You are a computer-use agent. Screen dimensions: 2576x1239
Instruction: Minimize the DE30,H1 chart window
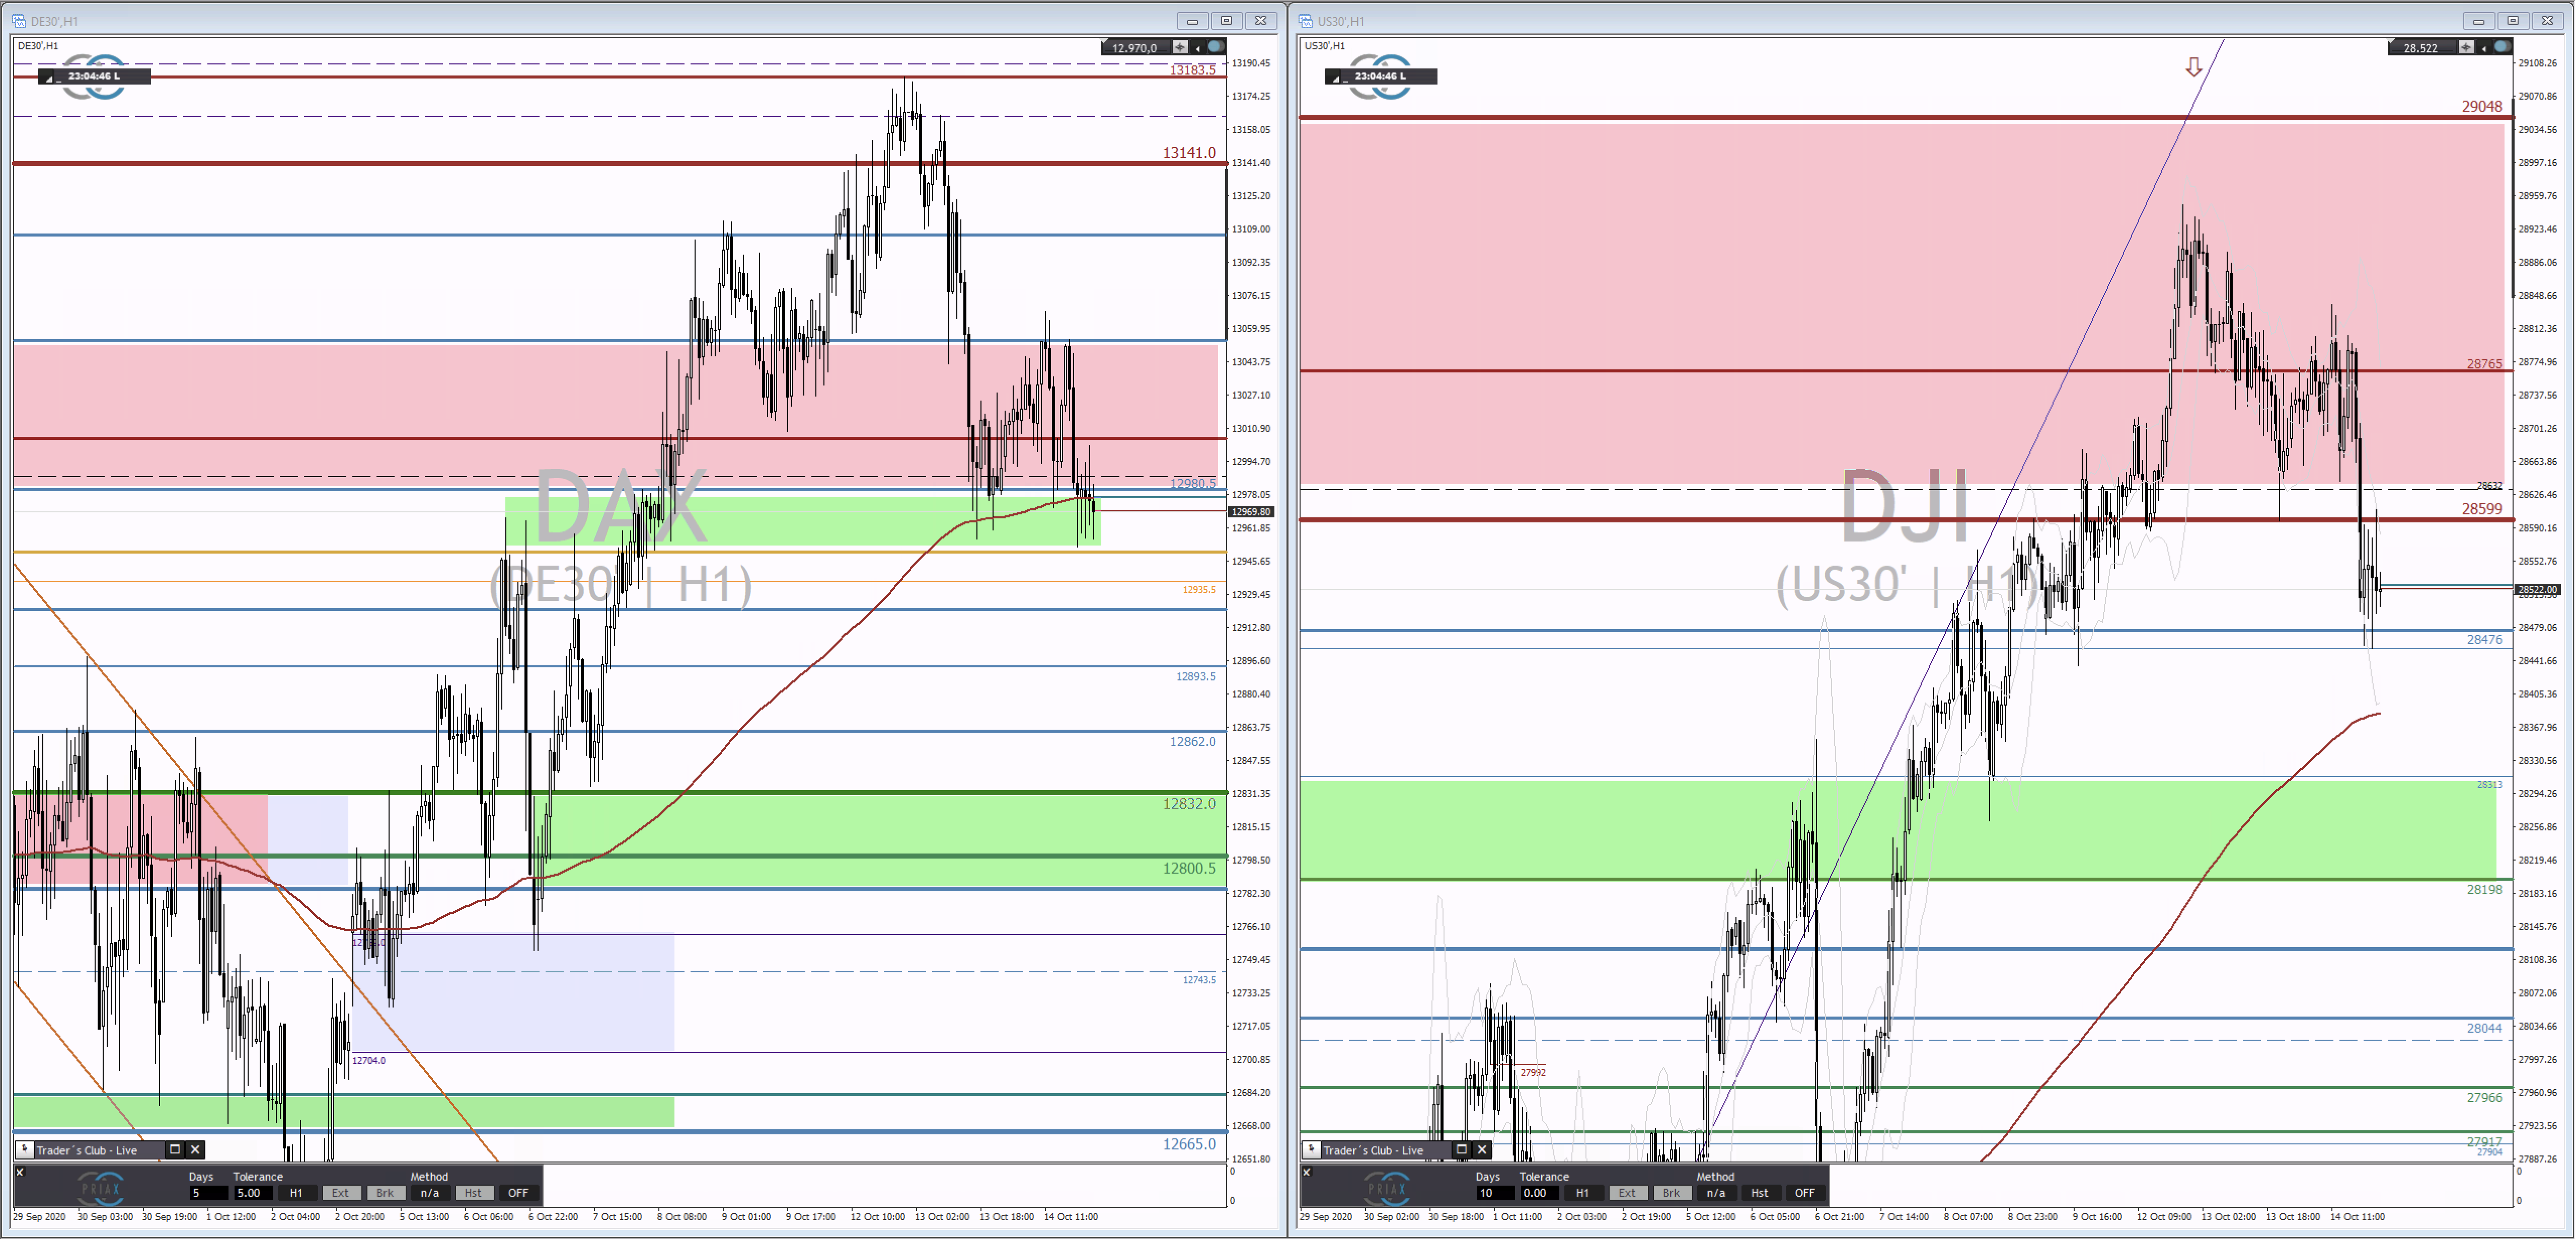pyautogui.click(x=1192, y=21)
